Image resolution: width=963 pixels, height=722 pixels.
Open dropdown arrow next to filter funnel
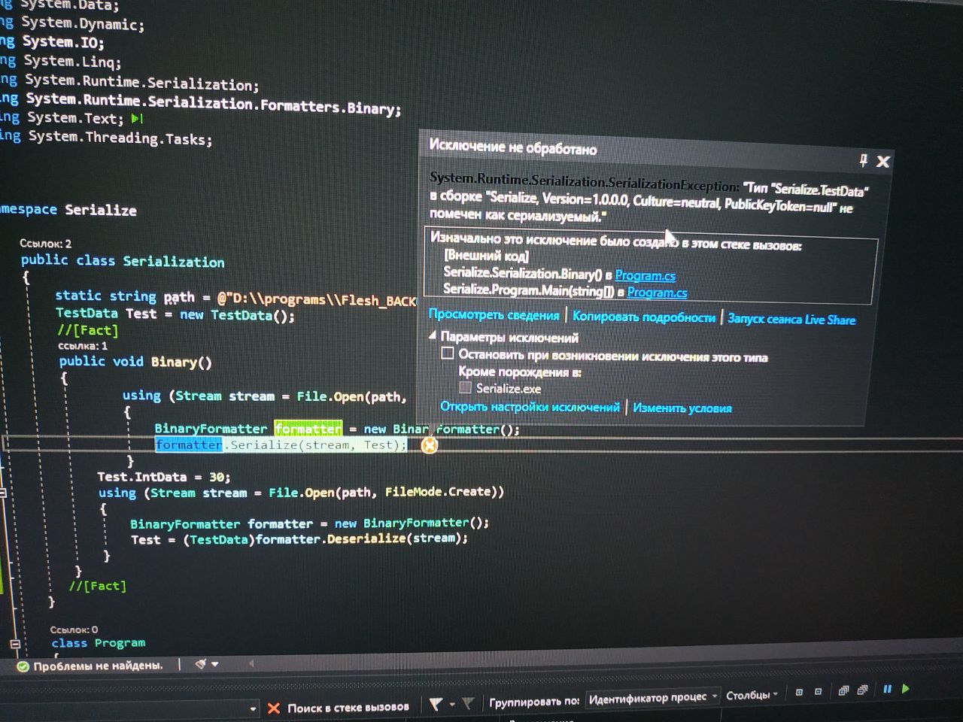click(452, 705)
